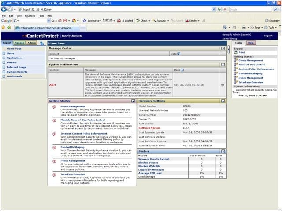The width and height of the screenshot is (282, 211).
Task: Open the address bar dropdown
Action: coord(214,9)
